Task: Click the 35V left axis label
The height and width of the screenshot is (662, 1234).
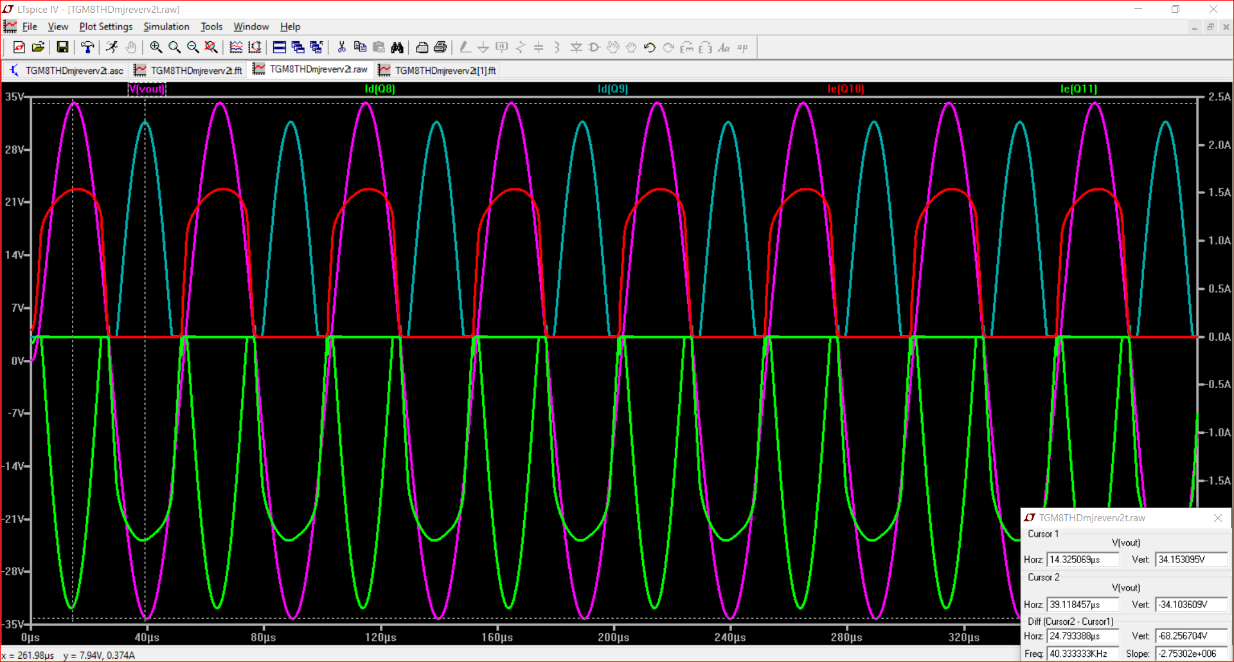Action: coord(15,97)
